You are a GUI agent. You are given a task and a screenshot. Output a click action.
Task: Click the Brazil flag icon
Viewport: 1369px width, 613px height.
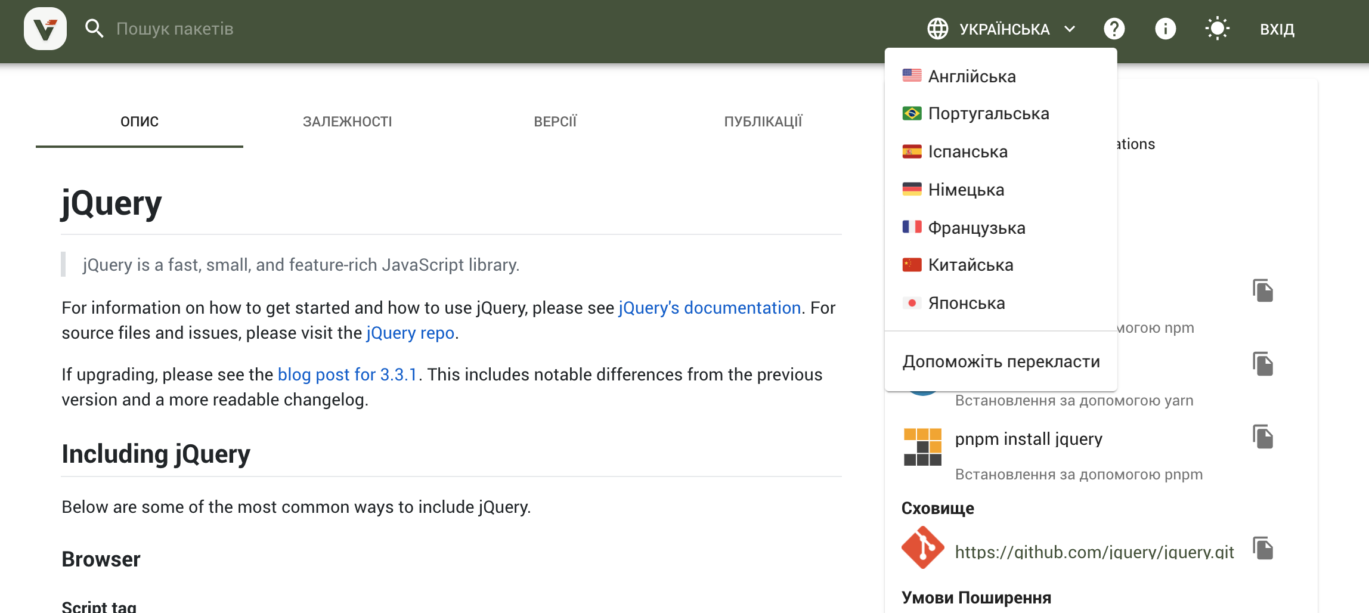tap(912, 113)
